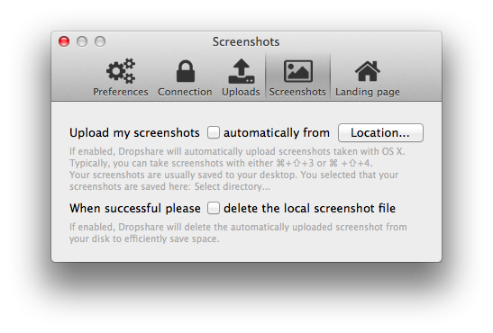Select the Screenshots picture icon

[298, 71]
